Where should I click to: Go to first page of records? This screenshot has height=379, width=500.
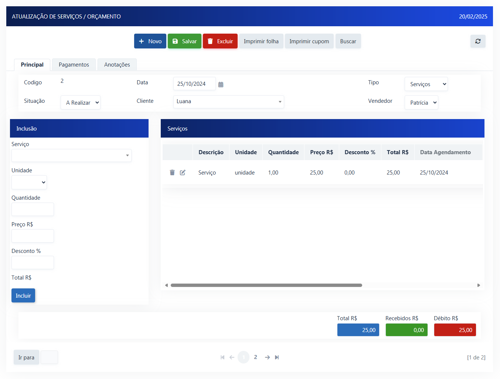(x=222, y=357)
